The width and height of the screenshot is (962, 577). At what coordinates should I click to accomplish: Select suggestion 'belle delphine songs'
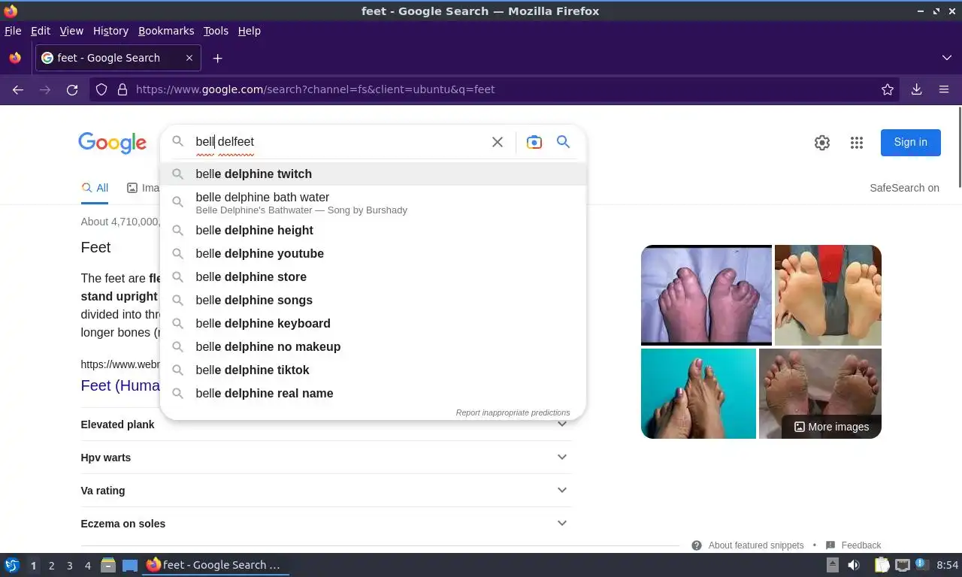(373, 300)
